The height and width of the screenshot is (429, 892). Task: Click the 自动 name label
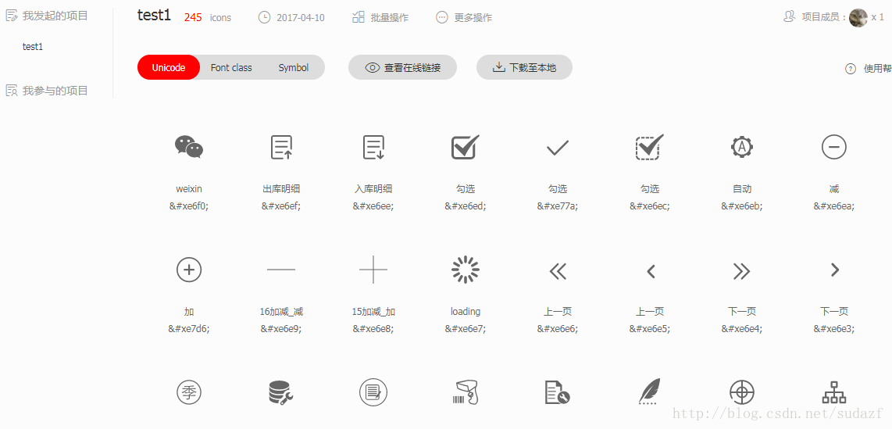coord(742,189)
